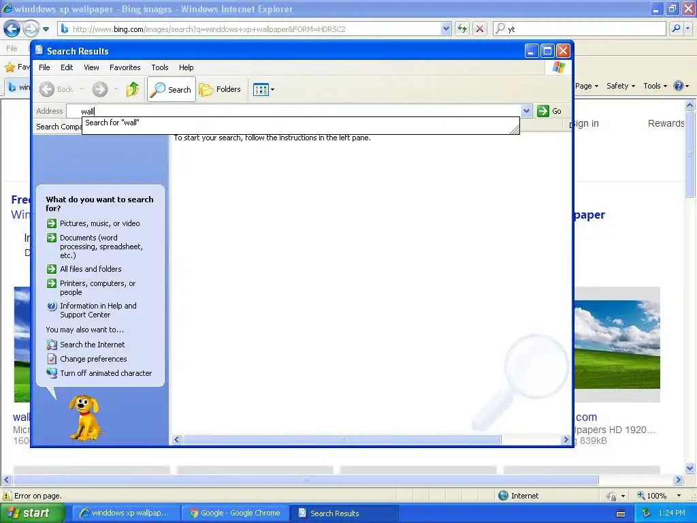Open the IE Tools command bar menu
The height and width of the screenshot is (523, 697).
pos(655,86)
